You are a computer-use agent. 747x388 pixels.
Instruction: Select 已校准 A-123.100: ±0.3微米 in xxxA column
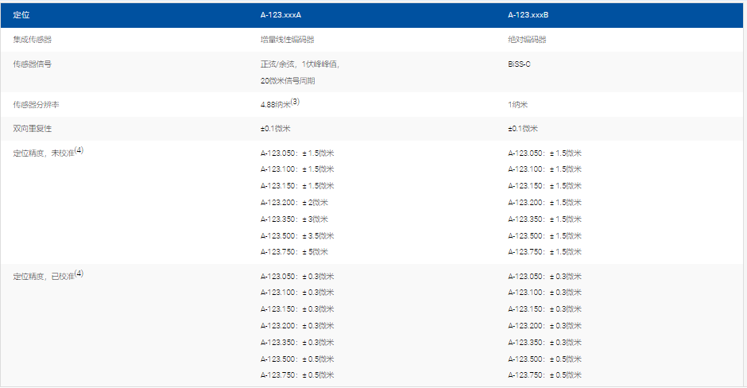click(x=296, y=292)
